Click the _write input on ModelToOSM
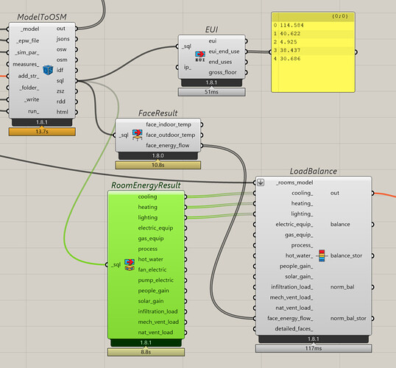 pos(32,99)
